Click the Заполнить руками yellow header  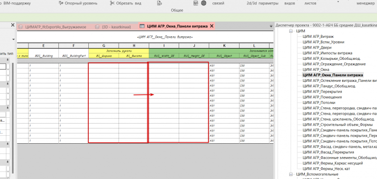pos(119,51)
